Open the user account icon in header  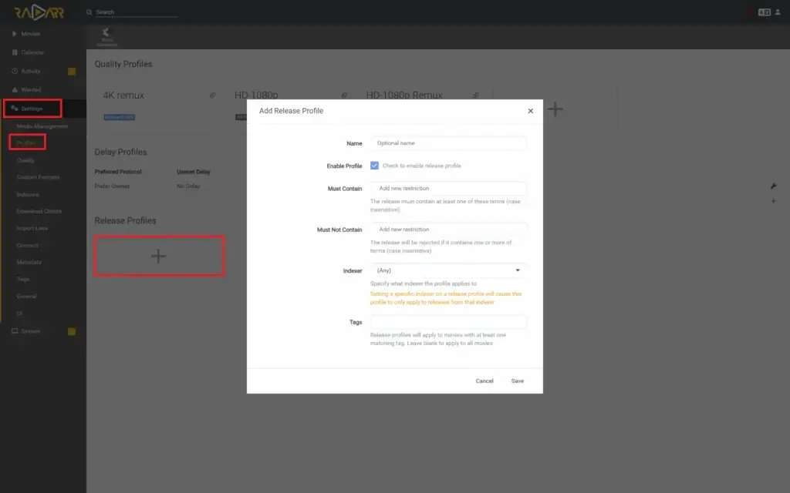click(x=780, y=12)
